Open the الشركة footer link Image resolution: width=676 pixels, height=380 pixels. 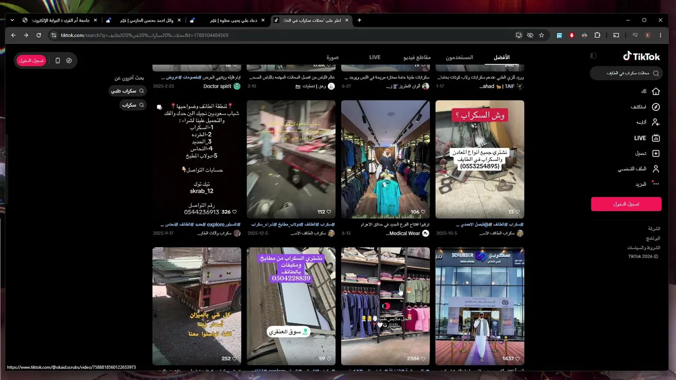[x=654, y=229]
